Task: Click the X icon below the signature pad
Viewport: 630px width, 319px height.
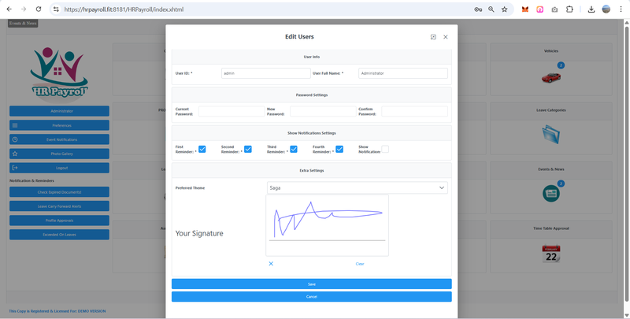Action: click(x=271, y=264)
